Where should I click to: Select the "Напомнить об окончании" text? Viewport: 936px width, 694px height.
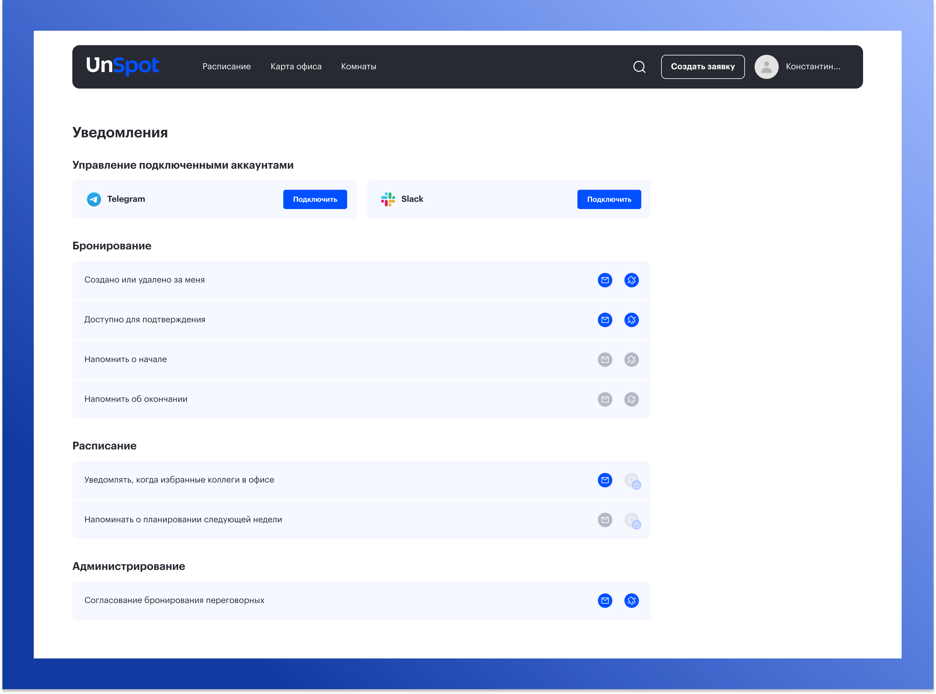click(136, 399)
